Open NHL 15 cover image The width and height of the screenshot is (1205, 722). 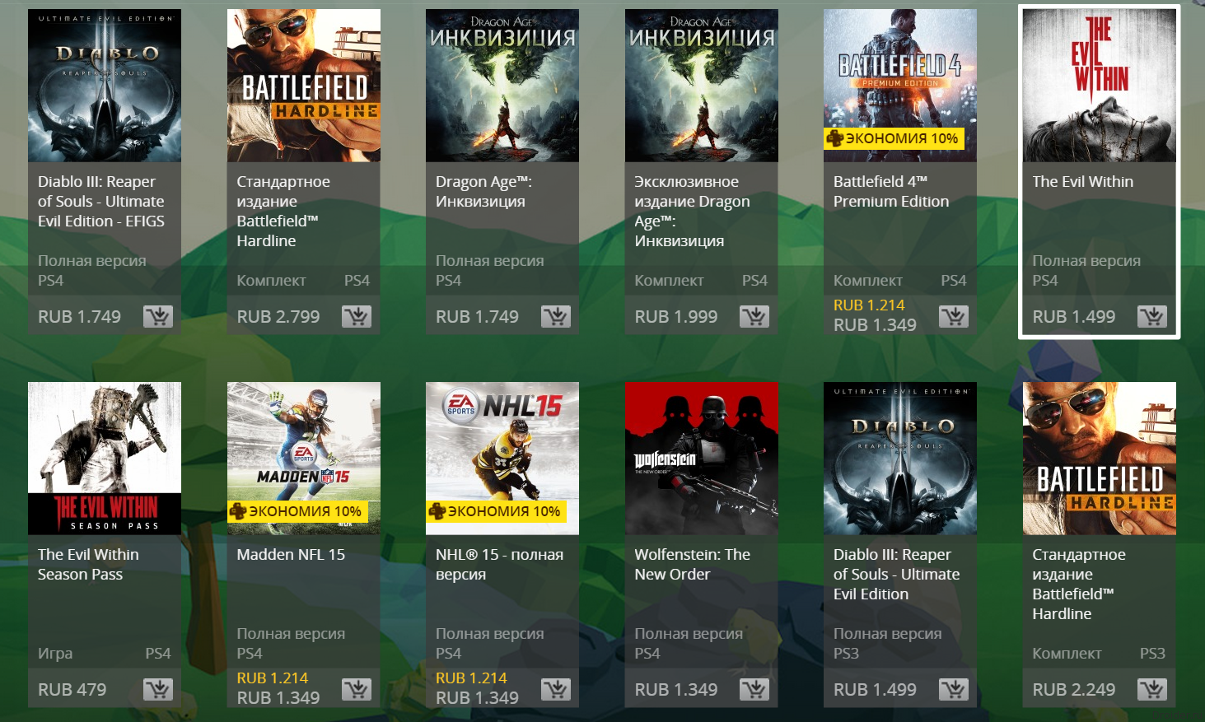pyautogui.click(x=502, y=459)
